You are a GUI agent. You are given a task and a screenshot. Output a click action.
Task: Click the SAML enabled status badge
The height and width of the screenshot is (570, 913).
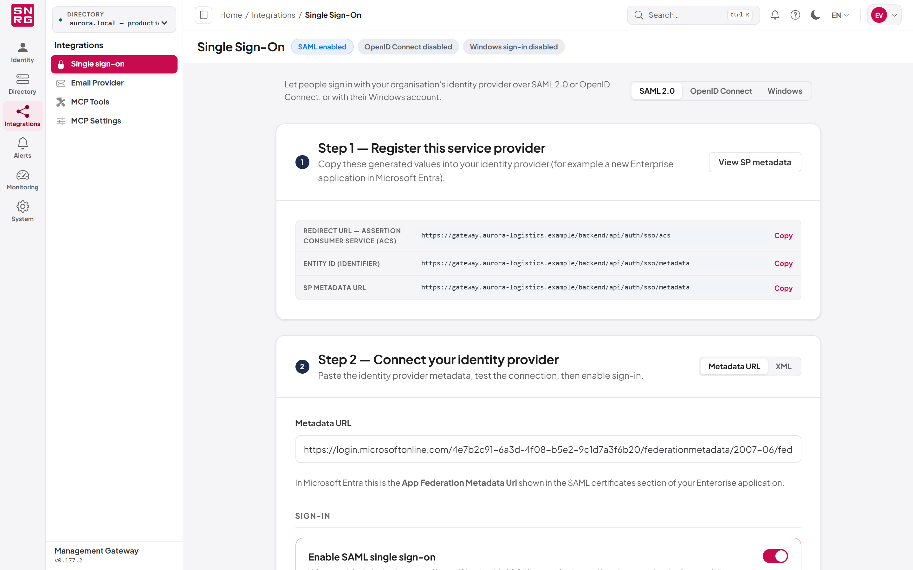click(x=322, y=47)
